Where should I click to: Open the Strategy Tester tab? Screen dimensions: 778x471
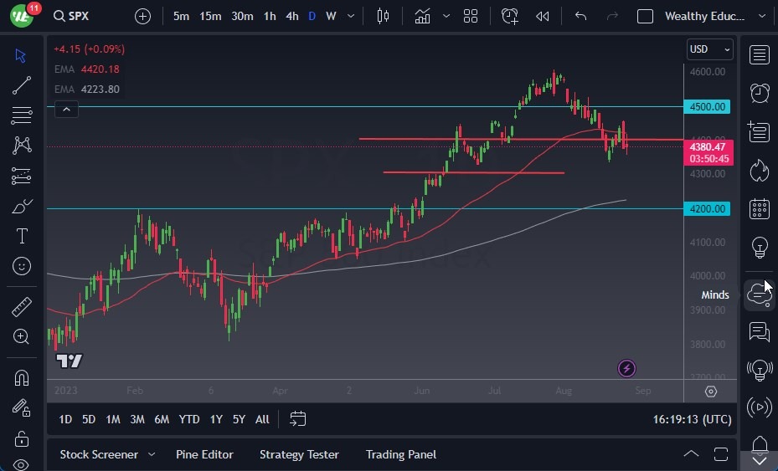tap(299, 454)
